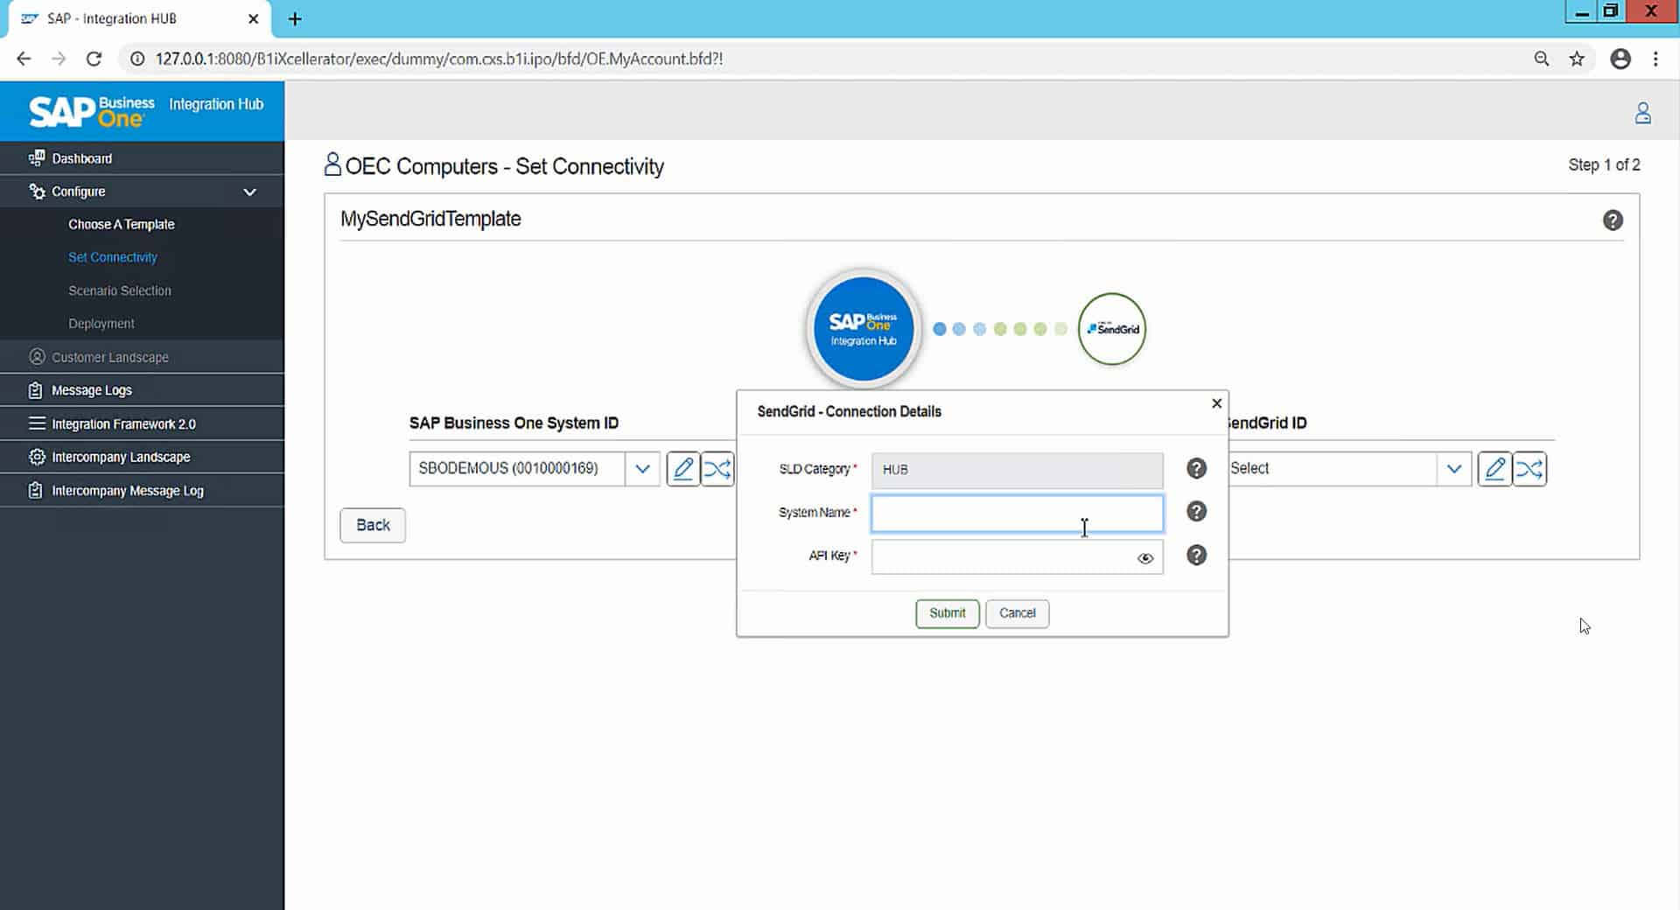Open the SendGrid ID Select dropdown
The image size is (1680, 910).
click(x=1454, y=469)
